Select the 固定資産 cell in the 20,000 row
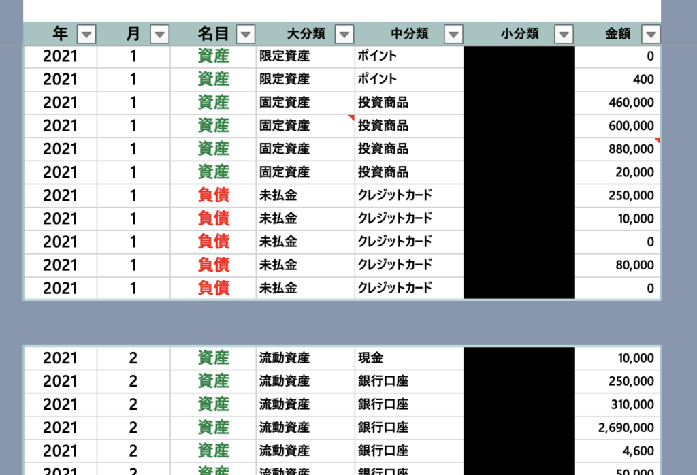Image resolution: width=697 pixels, height=475 pixels. point(305,172)
